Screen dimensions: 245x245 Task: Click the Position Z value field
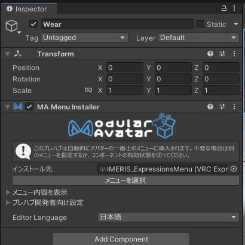(x=221, y=68)
